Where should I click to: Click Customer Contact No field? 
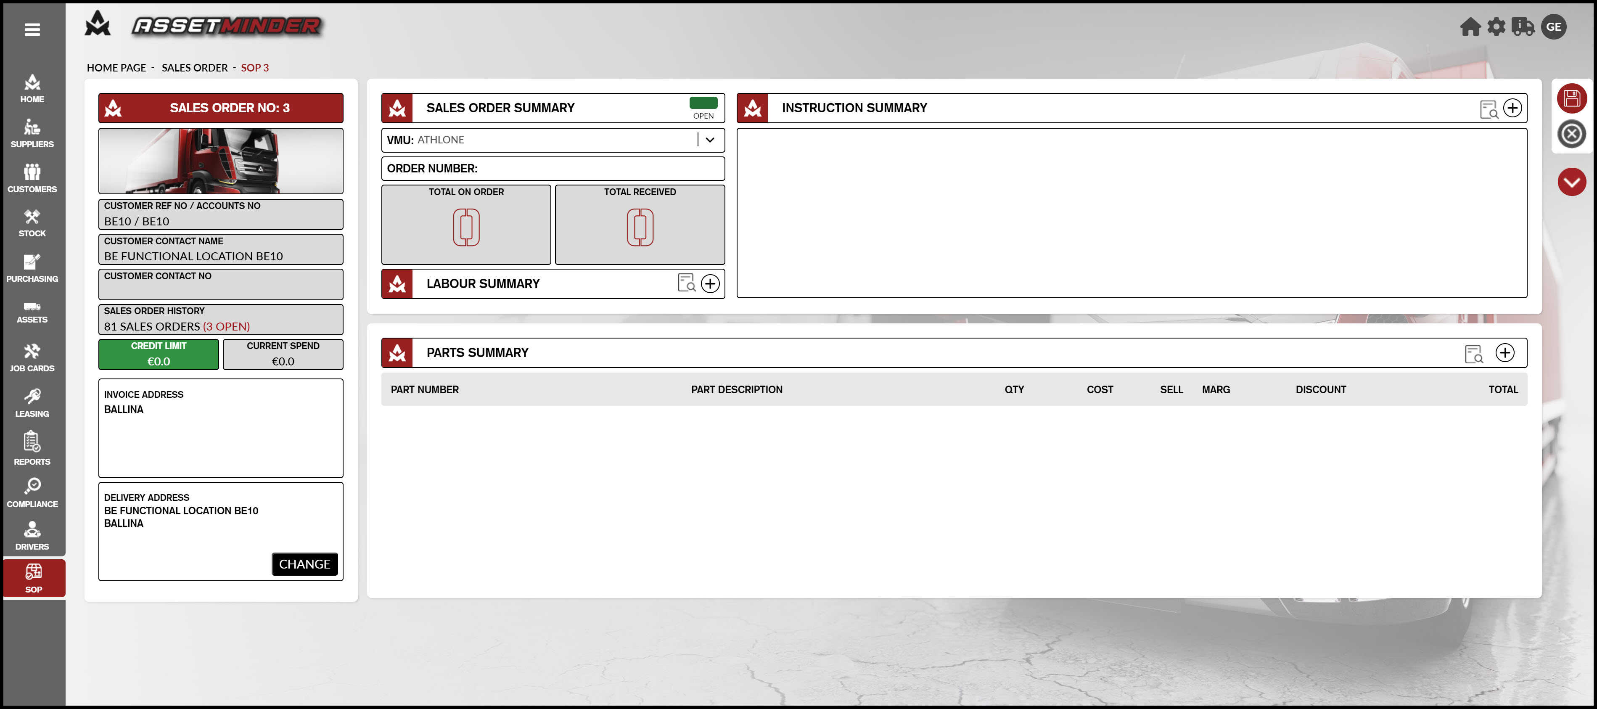click(221, 284)
